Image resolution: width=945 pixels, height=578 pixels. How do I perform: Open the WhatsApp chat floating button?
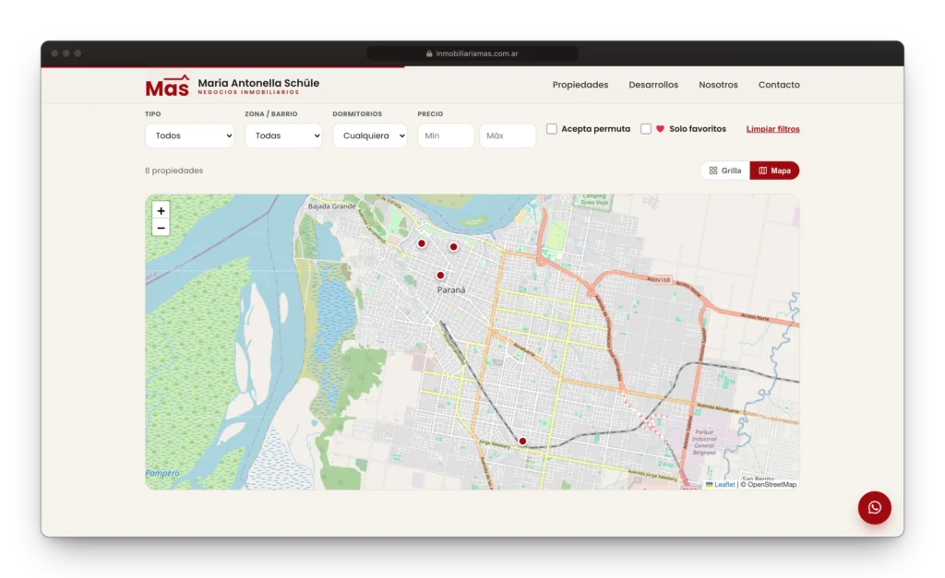click(875, 508)
